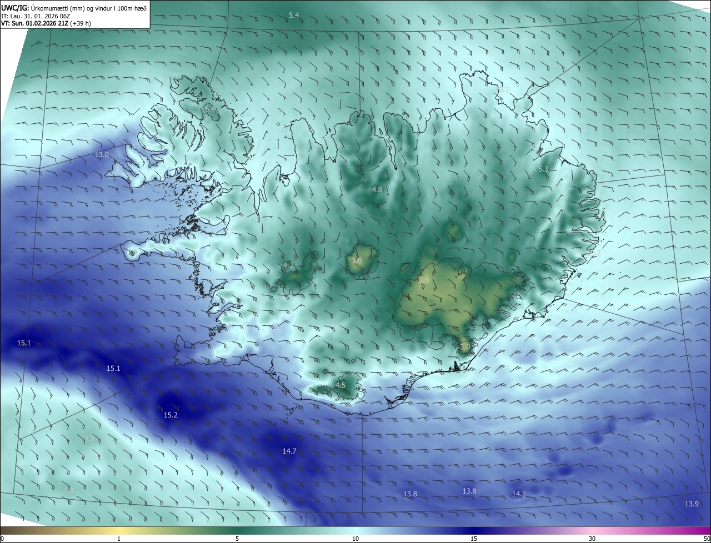Select the 5.4 precipitation value label

(x=294, y=15)
